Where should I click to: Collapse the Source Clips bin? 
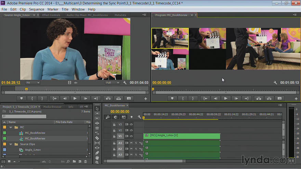click(x=11, y=144)
